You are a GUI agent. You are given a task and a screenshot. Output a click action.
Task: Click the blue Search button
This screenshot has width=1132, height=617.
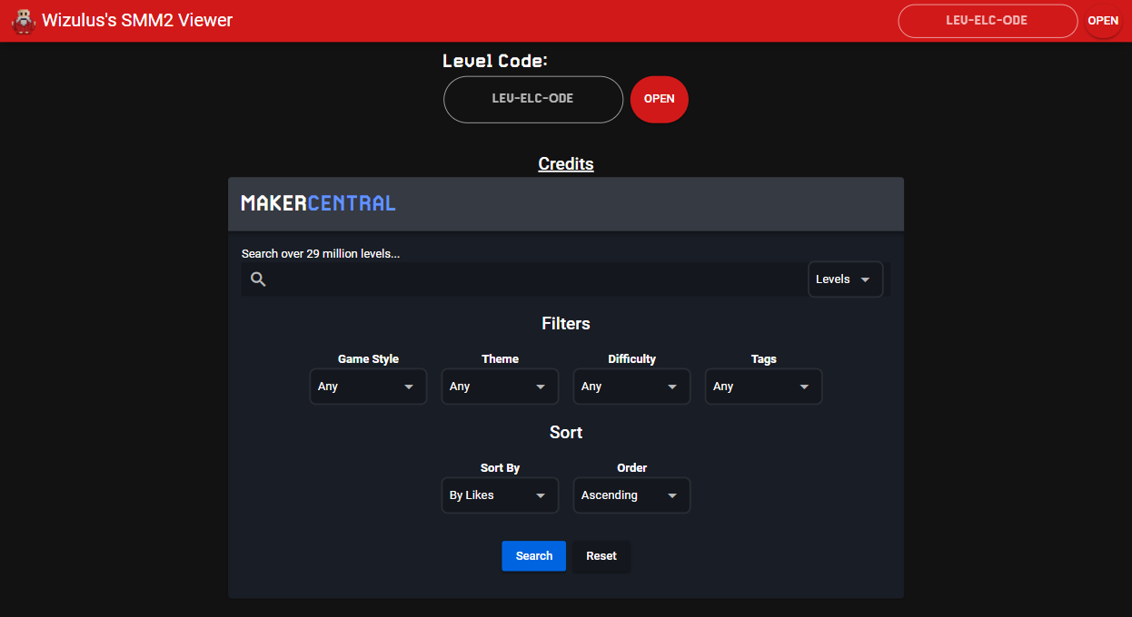pyautogui.click(x=534, y=556)
